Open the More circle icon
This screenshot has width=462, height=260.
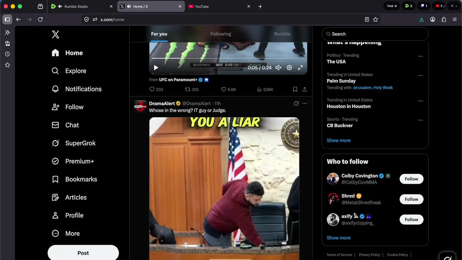(55, 233)
